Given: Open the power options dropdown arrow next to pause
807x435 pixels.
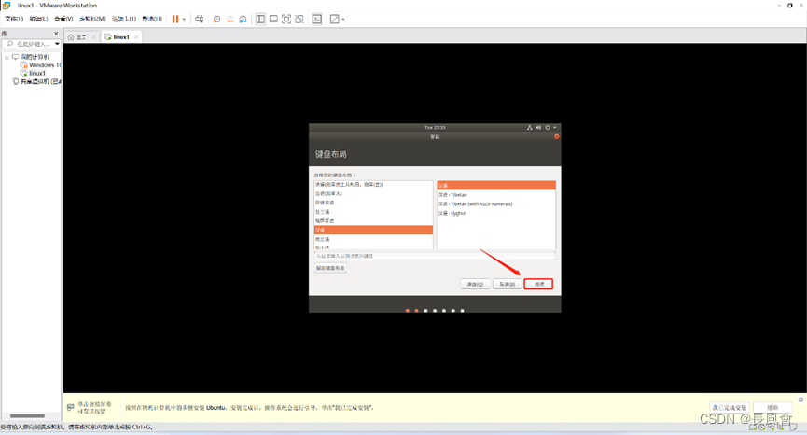Looking at the screenshot, I should click(x=184, y=19).
